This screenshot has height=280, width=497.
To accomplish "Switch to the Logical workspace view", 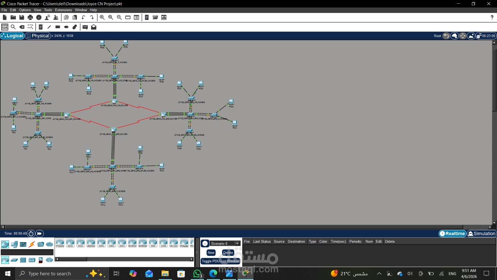I will click(12, 36).
